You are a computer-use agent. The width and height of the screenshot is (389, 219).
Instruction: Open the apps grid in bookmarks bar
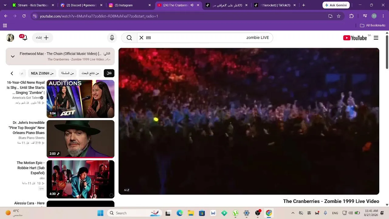[5, 26]
